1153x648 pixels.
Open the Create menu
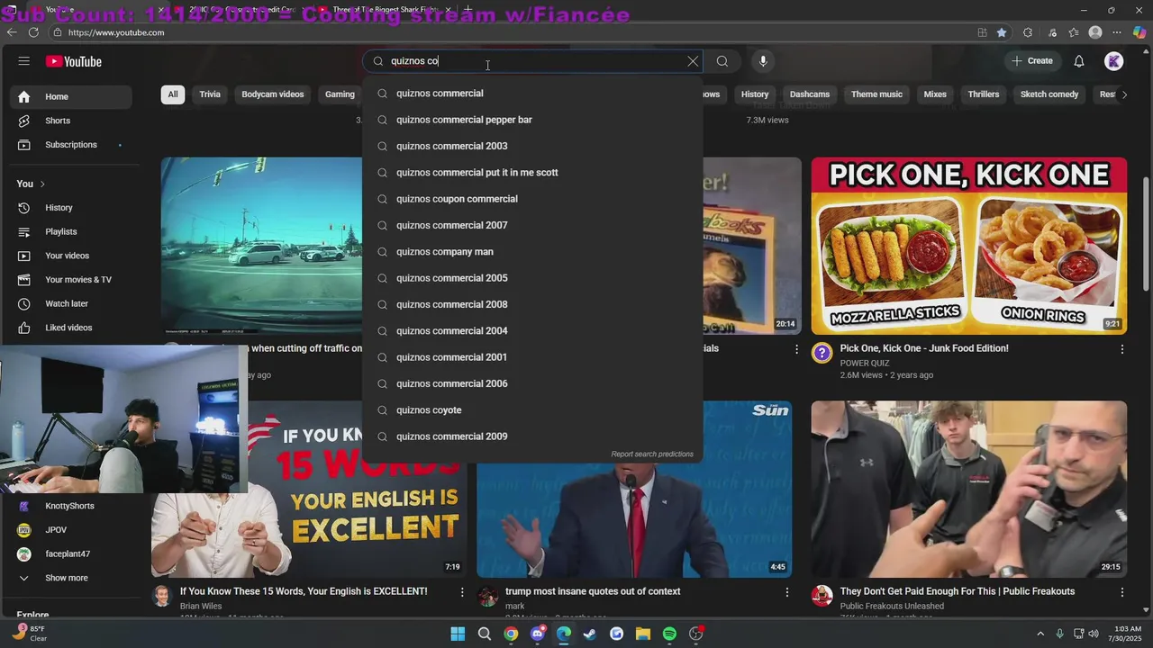[x=1032, y=61]
